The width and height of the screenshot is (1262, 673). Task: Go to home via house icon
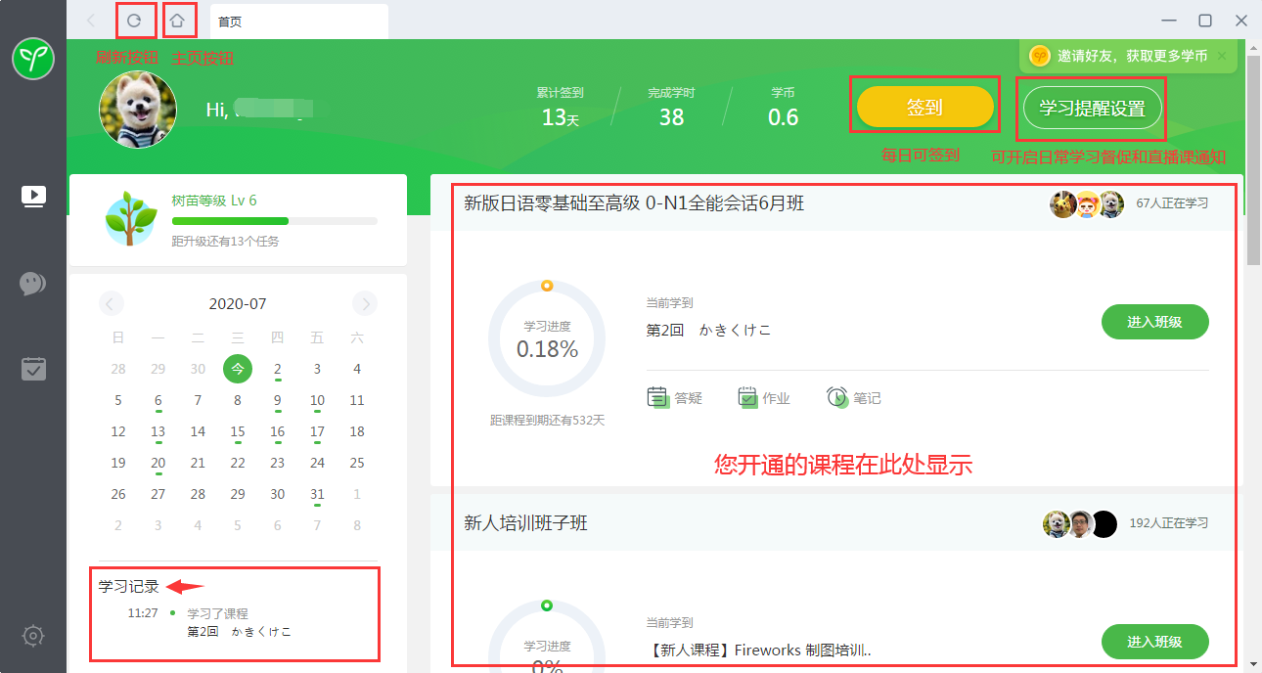coord(177,21)
